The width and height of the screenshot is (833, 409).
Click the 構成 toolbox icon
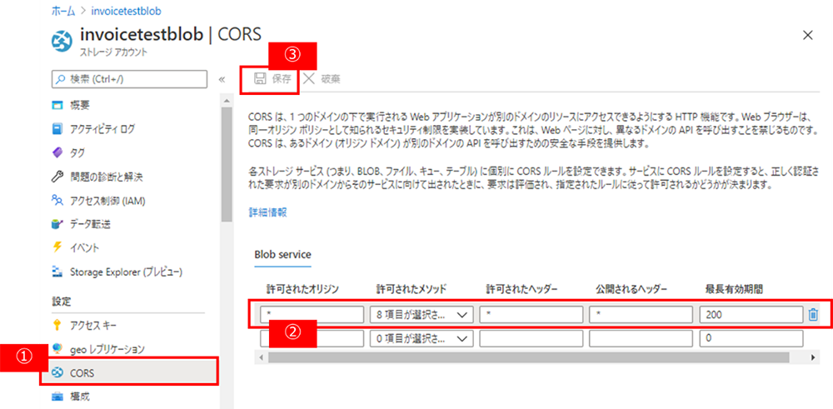pos(57,397)
